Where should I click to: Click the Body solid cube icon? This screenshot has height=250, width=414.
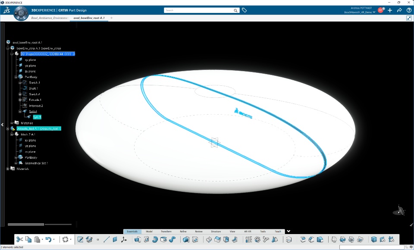[374, 240]
